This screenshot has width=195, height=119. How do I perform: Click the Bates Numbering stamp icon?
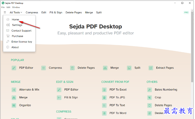click(x=150, y=90)
